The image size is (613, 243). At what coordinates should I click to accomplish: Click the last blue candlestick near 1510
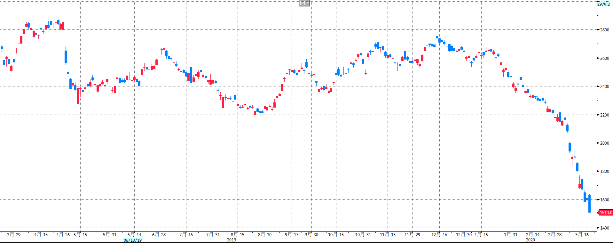tap(589, 204)
